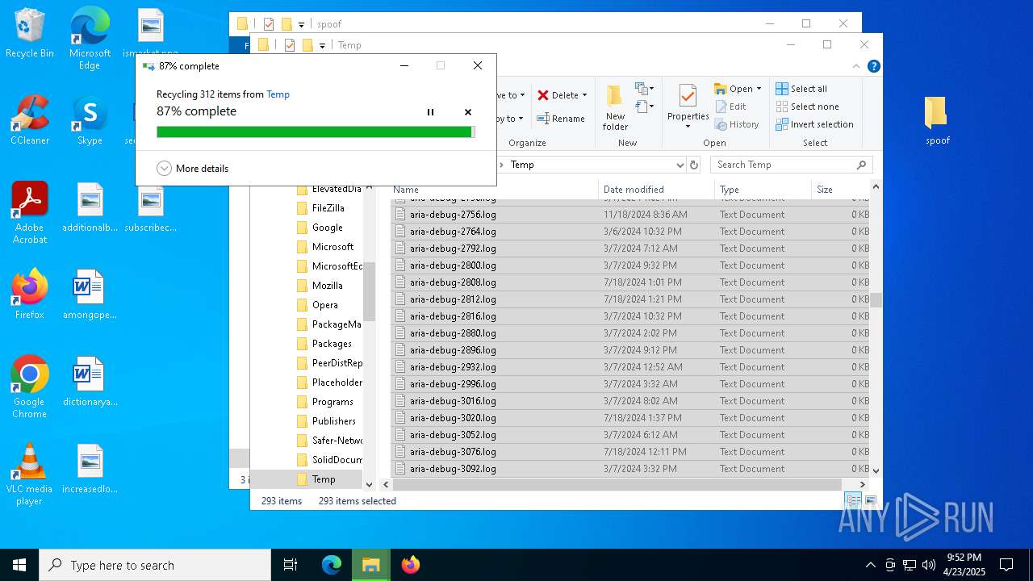This screenshot has width=1033, height=581.
Task: Open the Move to dropdown arrow
Action: (x=522, y=95)
